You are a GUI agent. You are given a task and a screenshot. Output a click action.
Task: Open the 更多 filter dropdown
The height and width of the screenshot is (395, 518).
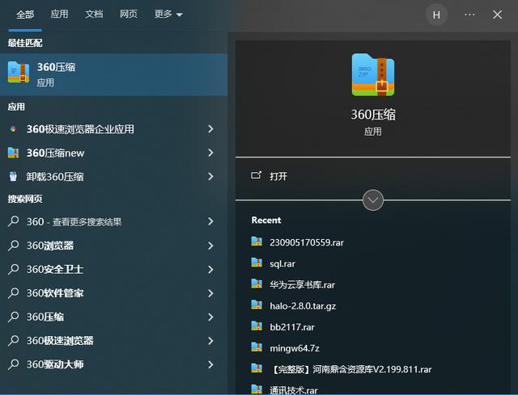coord(168,15)
